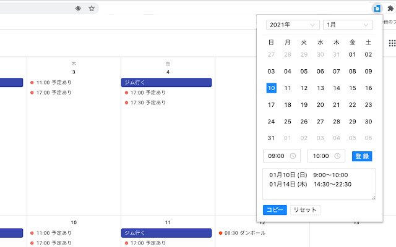Image resolution: width=396 pixels, height=247 pixels.
Task: Pick date 25 in the picker
Action: coord(287,122)
